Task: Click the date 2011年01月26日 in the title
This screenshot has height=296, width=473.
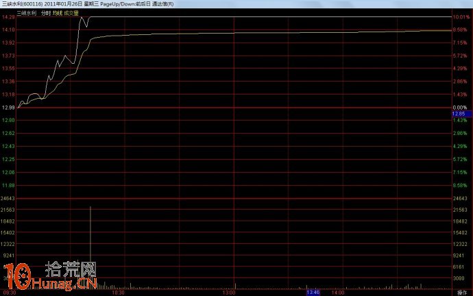Action: [x=63, y=4]
